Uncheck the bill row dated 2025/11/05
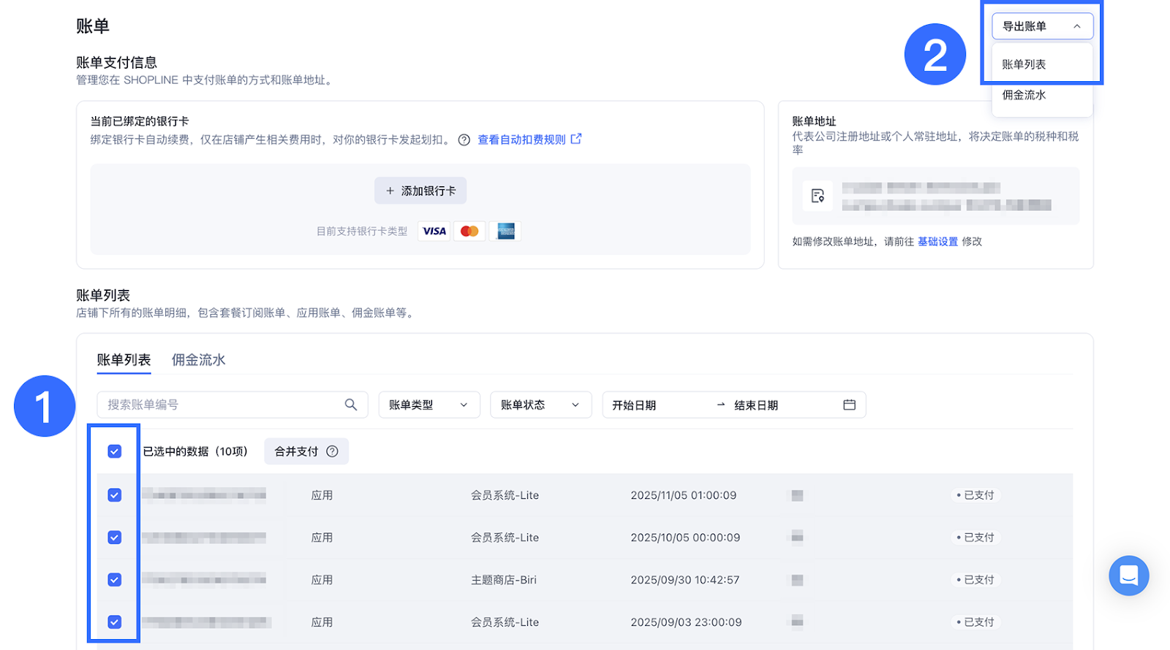This screenshot has height=650, width=1170. [115, 495]
